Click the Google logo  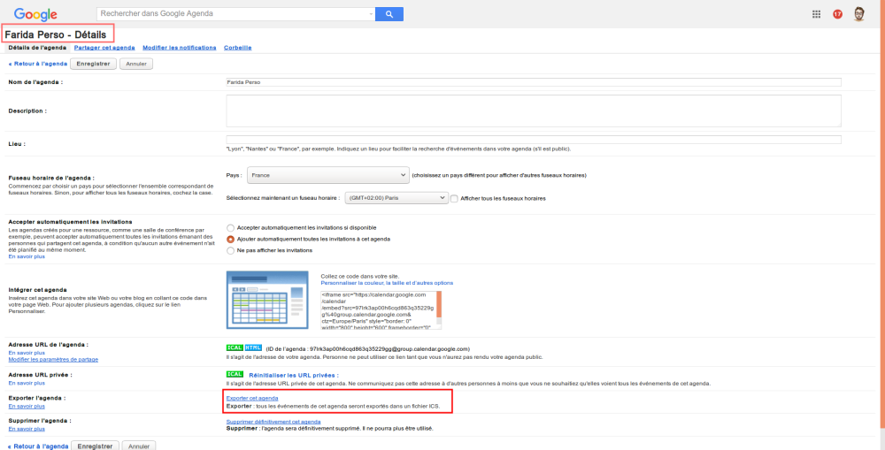click(x=35, y=14)
